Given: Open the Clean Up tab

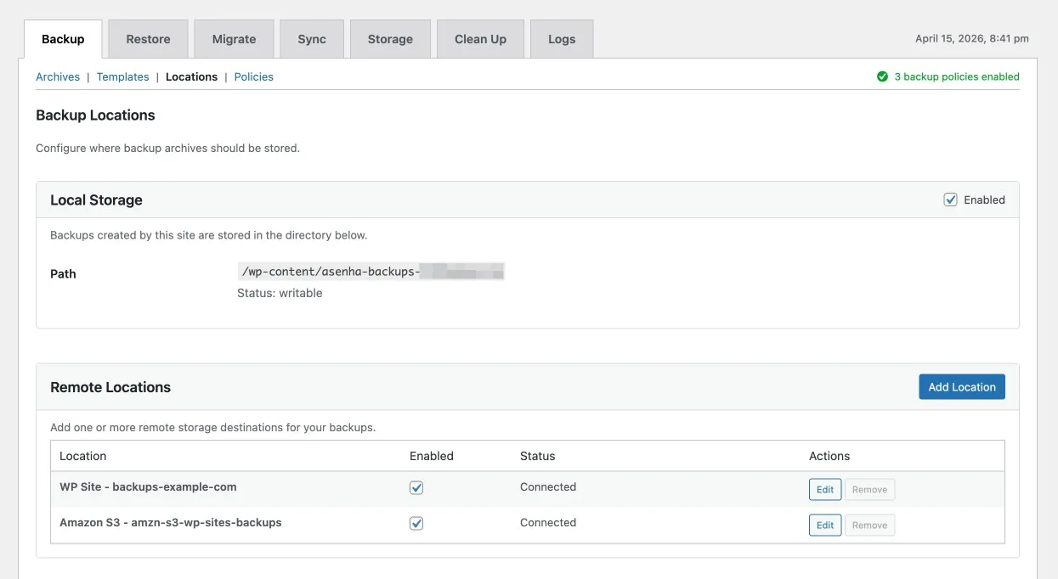Looking at the screenshot, I should click(480, 39).
